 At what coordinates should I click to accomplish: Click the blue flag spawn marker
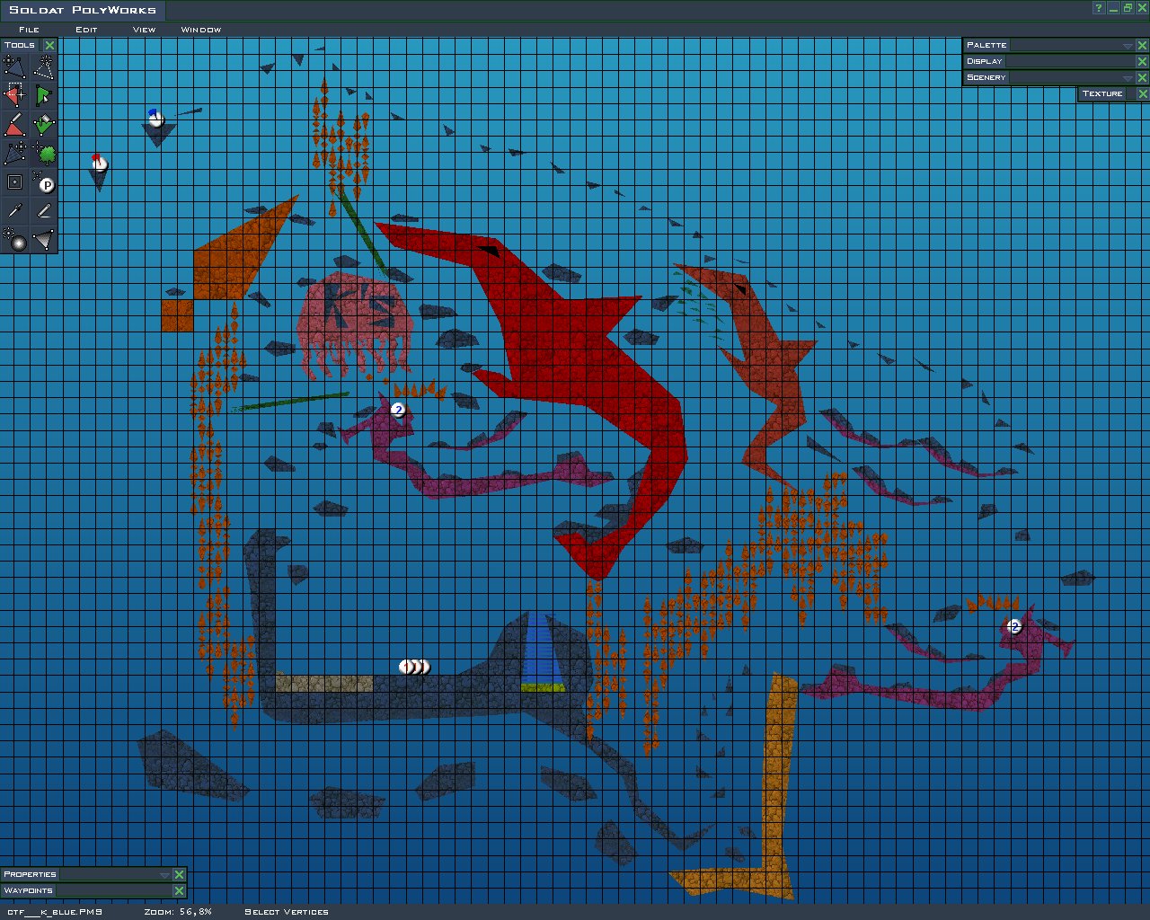(x=155, y=117)
